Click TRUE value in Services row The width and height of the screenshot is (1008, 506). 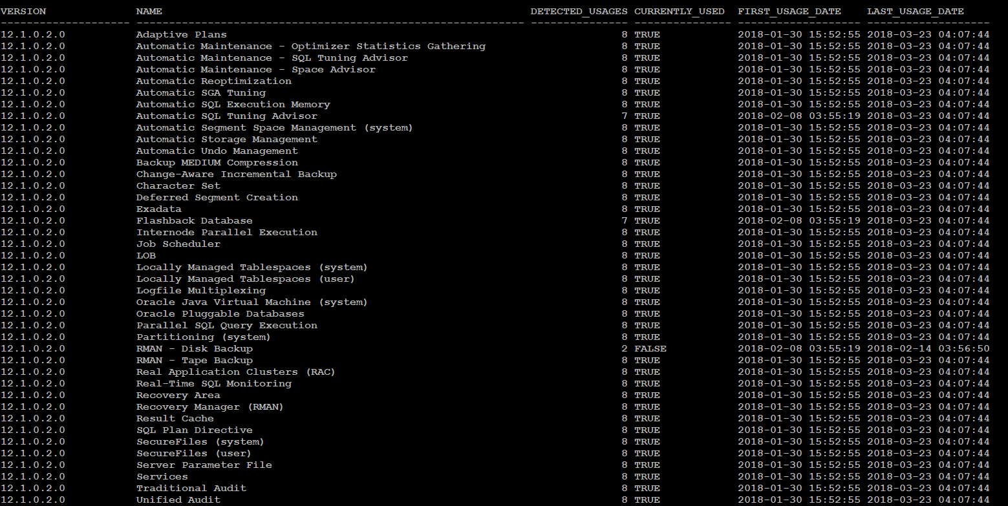647,476
